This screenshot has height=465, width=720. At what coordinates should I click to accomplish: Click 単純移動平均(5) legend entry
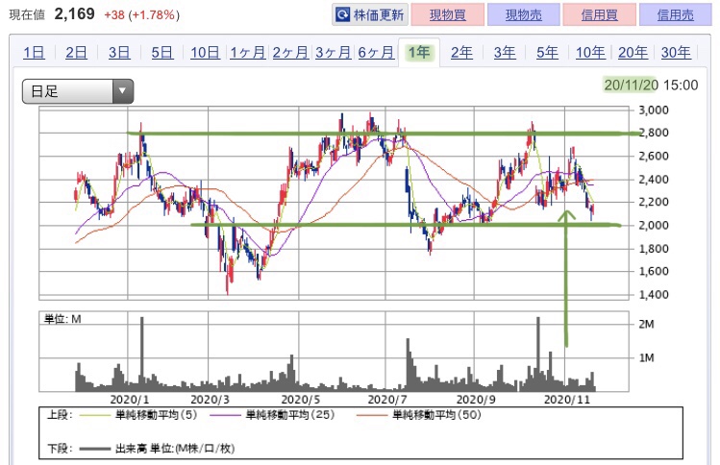point(138,415)
